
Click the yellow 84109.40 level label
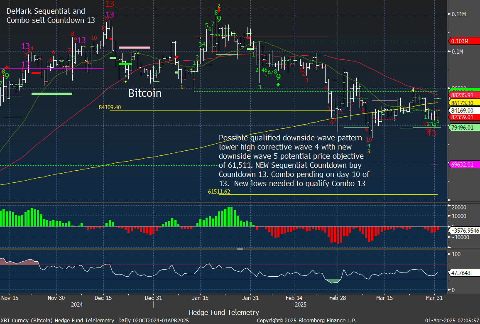[110, 107]
